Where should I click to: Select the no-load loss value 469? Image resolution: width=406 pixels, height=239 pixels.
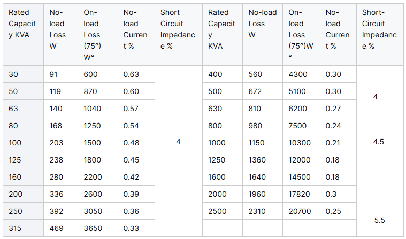(58, 228)
